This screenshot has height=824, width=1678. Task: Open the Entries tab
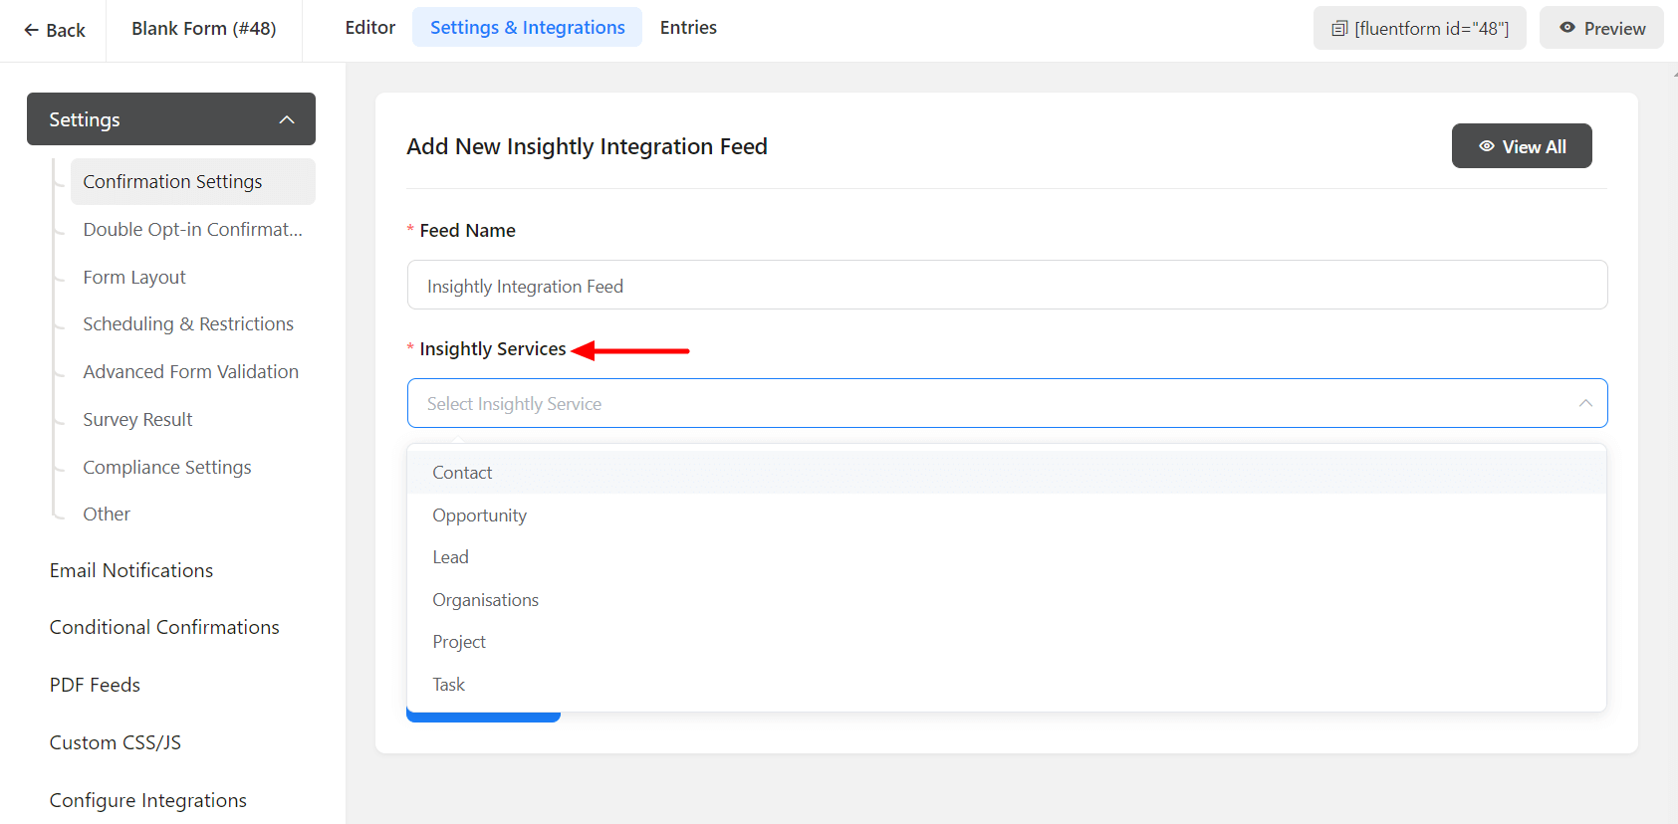point(688,28)
